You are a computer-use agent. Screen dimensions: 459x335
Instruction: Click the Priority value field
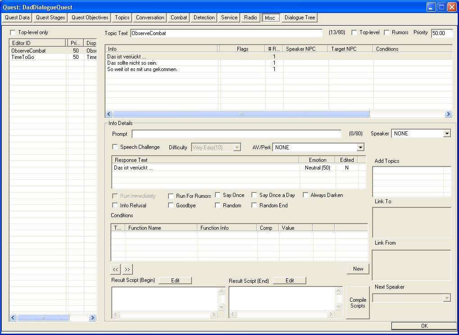442,33
